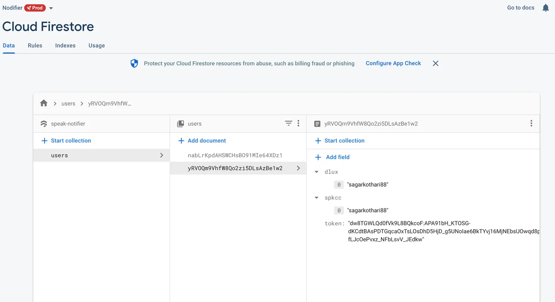This screenshot has width=555, height=302.
Task: Start collection under the document
Action: point(340,140)
